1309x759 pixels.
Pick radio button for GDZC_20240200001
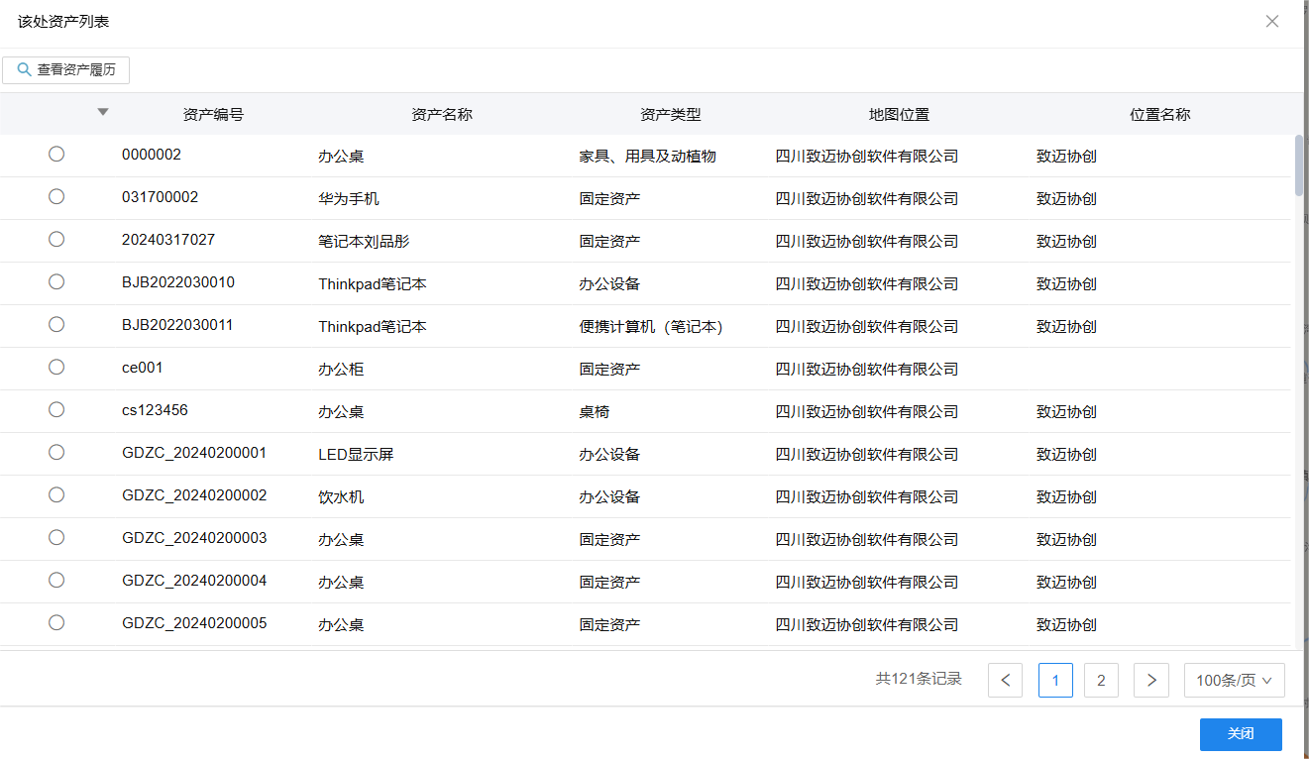tap(56, 452)
